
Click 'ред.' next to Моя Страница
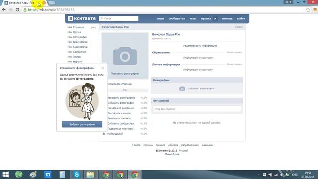pos(93,27)
